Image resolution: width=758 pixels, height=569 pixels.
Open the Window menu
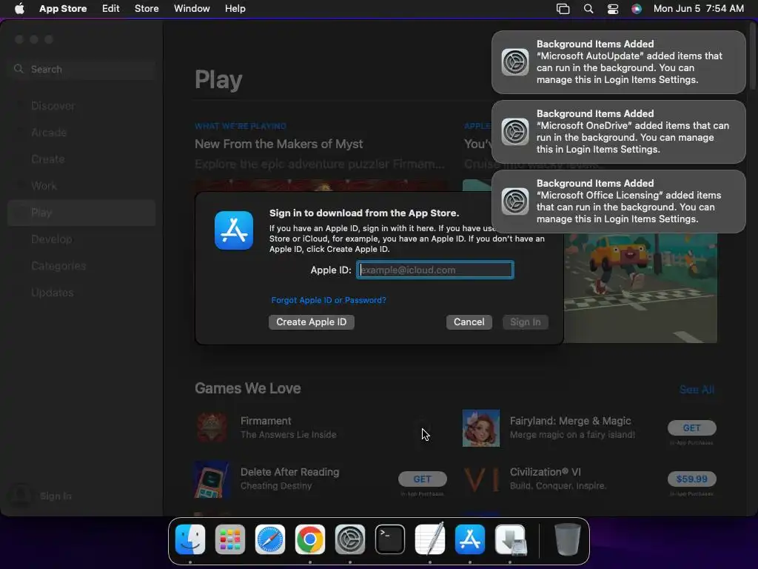click(x=192, y=8)
